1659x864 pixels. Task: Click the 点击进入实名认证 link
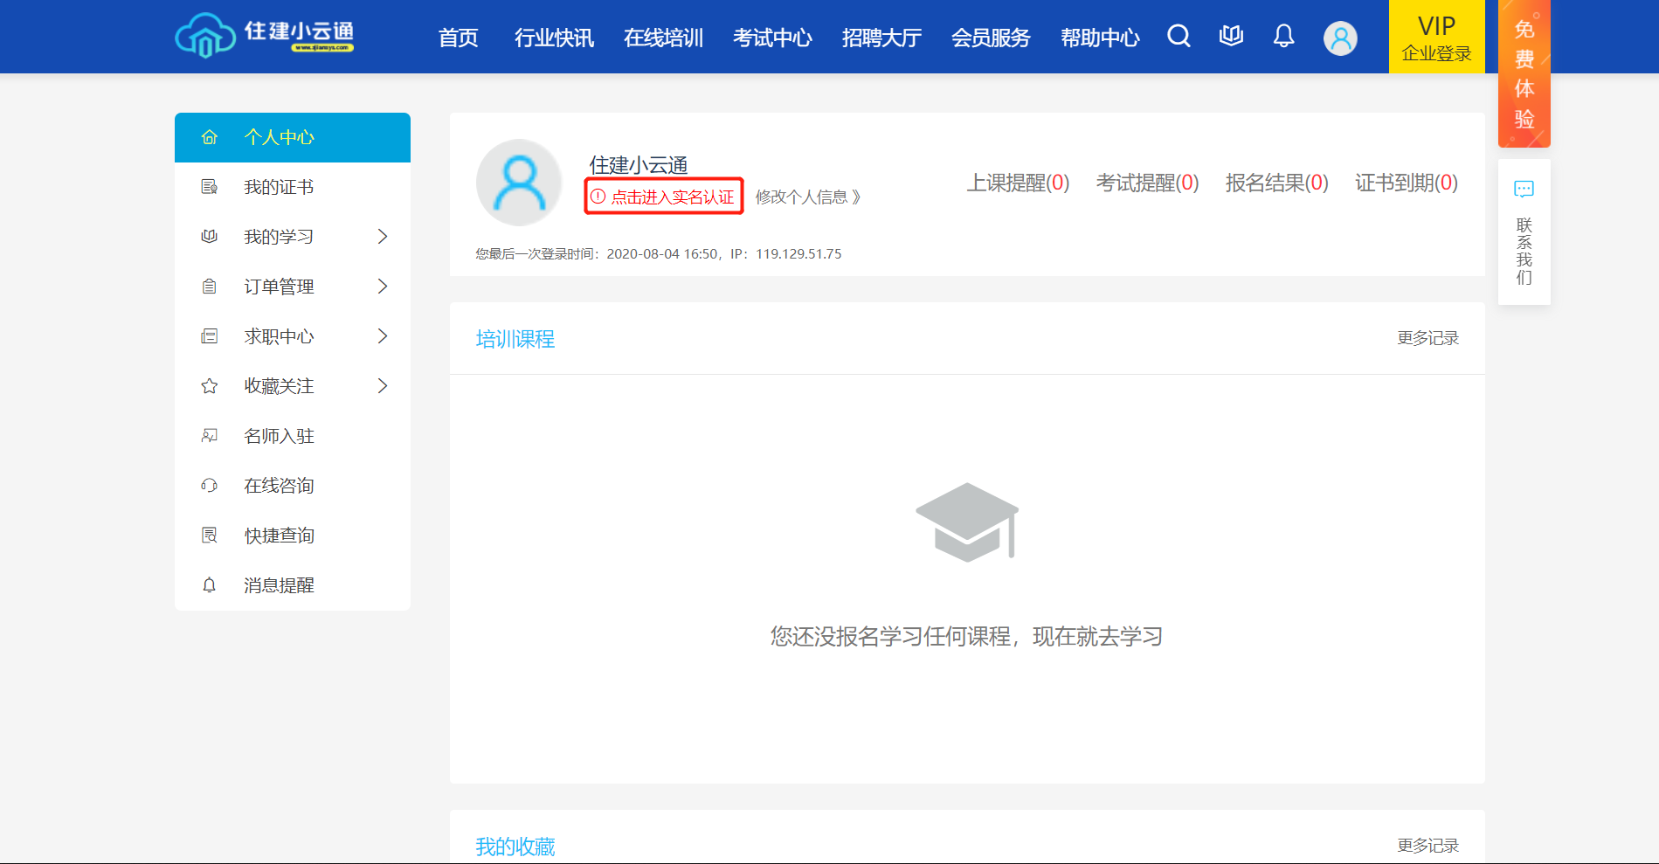pyautogui.click(x=664, y=197)
